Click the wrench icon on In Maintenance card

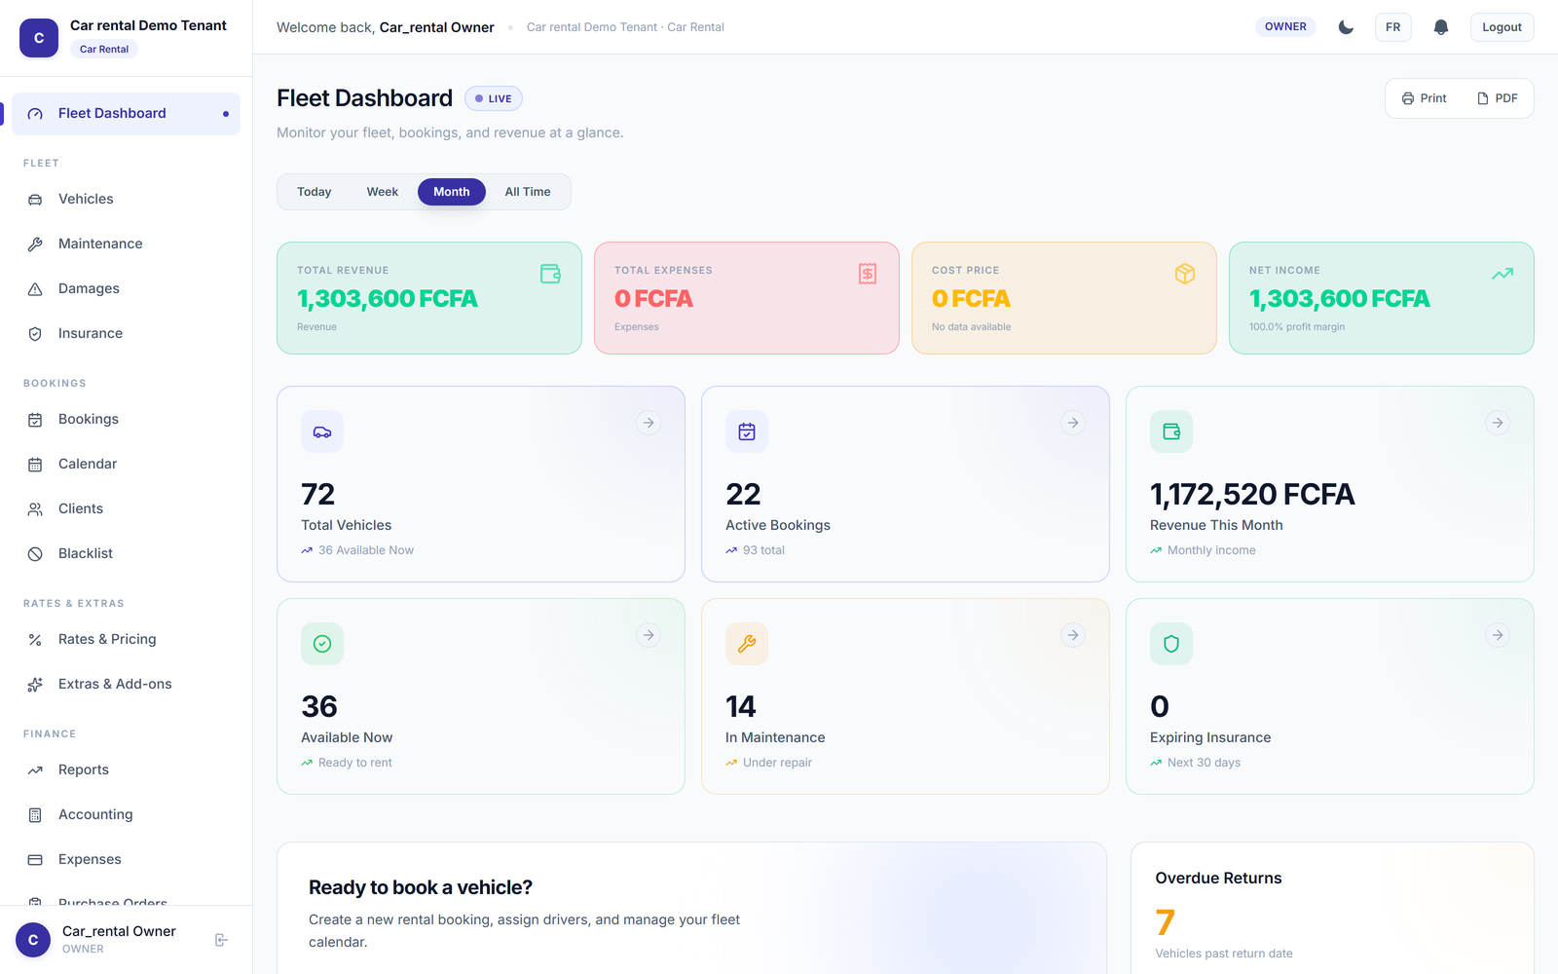747,644
